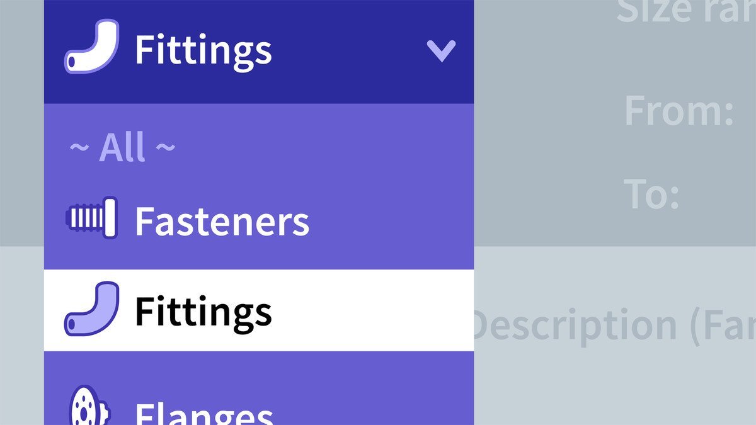The height and width of the screenshot is (425, 756).
Task: Click the Size range heading
Action: (685, 11)
